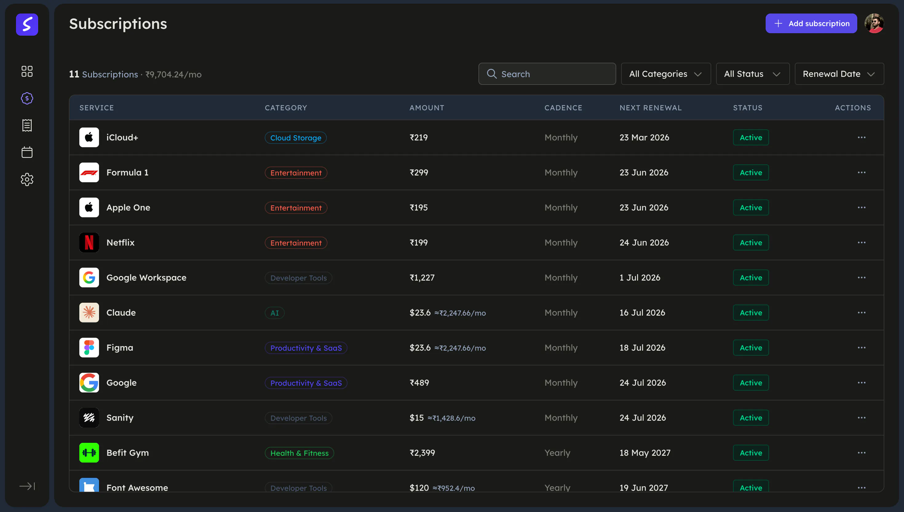
Task: Click the Cloud Storage category tag
Action: pyautogui.click(x=295, y=138)
